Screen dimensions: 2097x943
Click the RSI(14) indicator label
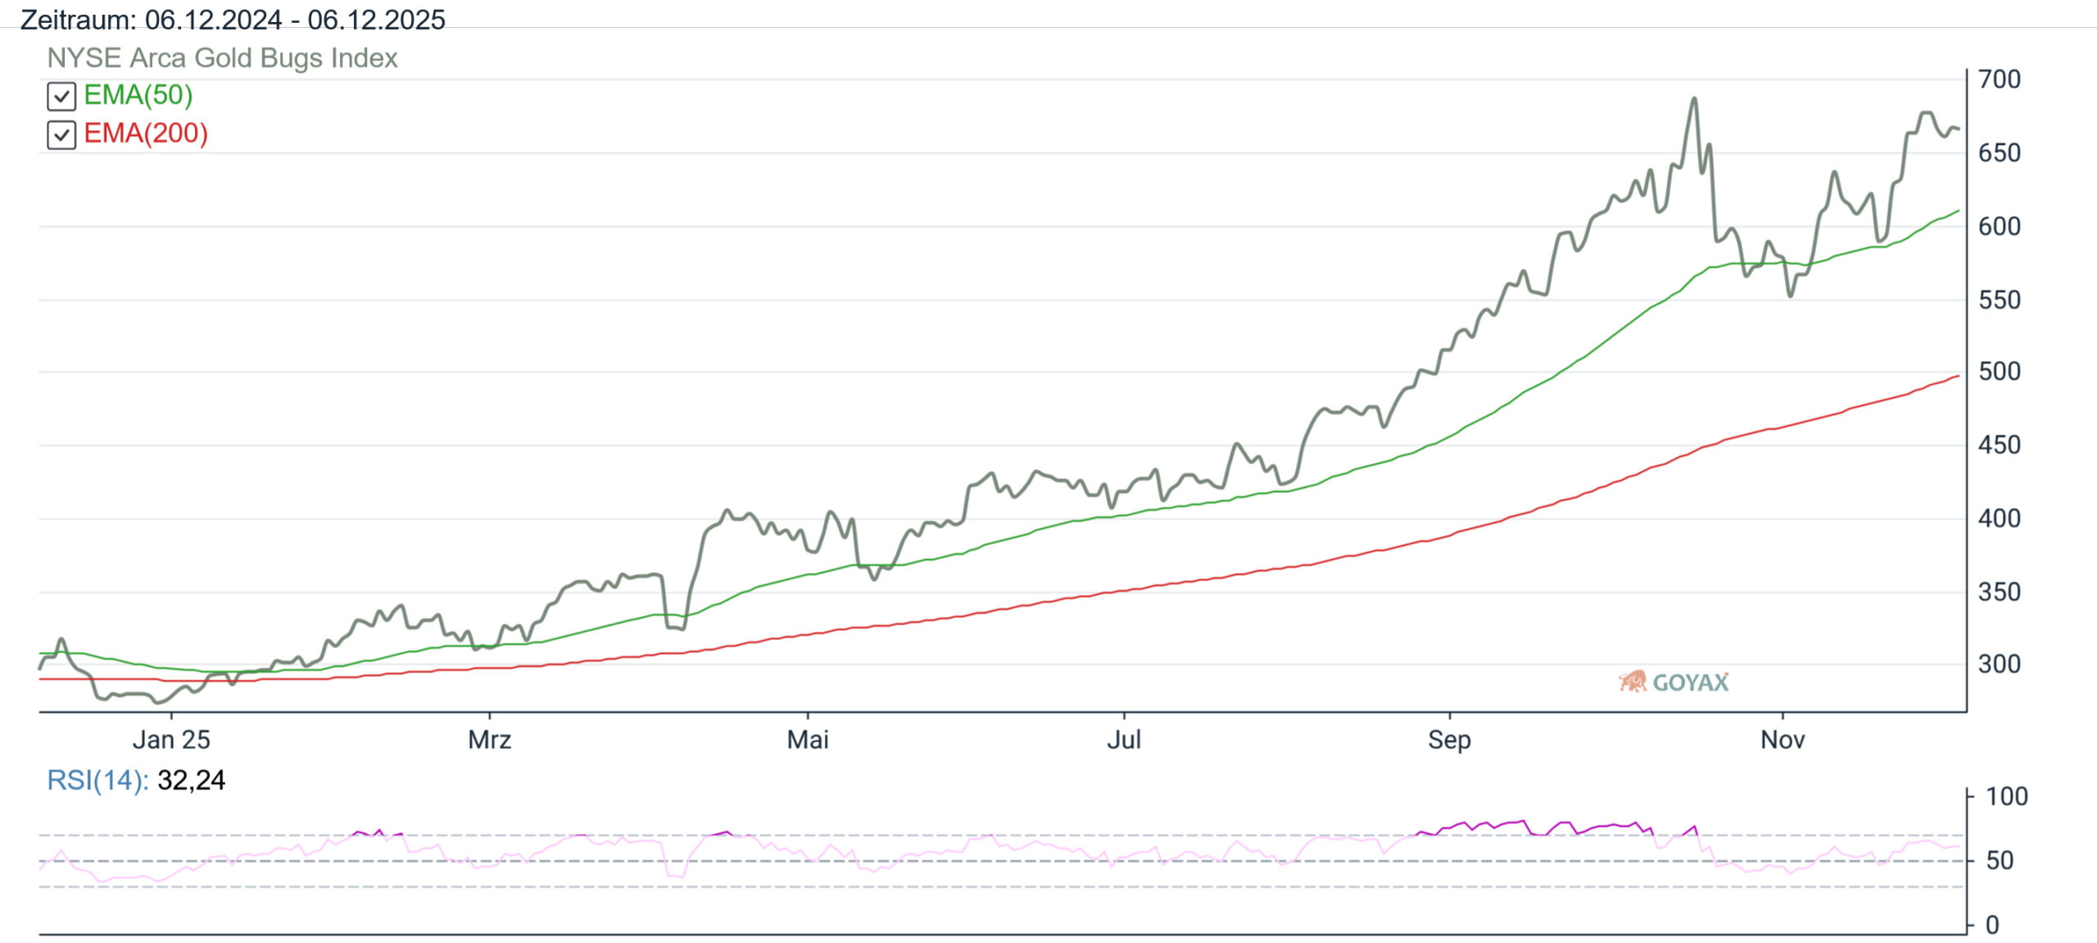(97, 780)
